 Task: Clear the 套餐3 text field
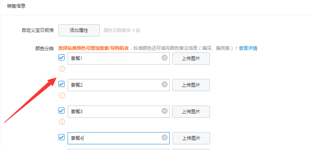pyautogui.click(x=164, y=111)
